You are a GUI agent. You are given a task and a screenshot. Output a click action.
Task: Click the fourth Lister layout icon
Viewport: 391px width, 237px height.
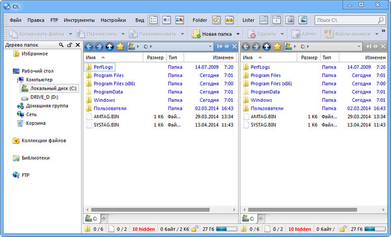pos(303,20)
